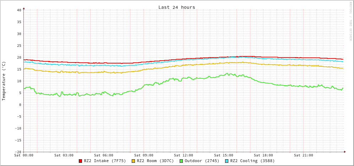Click the RRDTOOL / TOBI OETIKER watermark
The width and height of the screenshot is (354, 166).
click(x=350, y=21)
